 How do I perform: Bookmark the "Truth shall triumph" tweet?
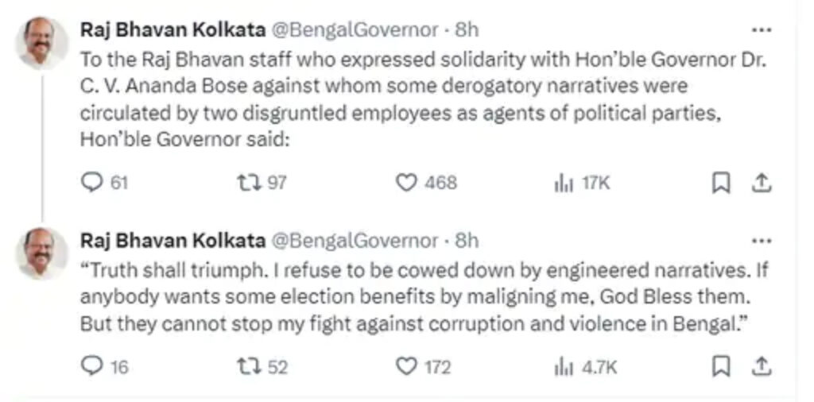pyautogui.click(x=720, y=366)
